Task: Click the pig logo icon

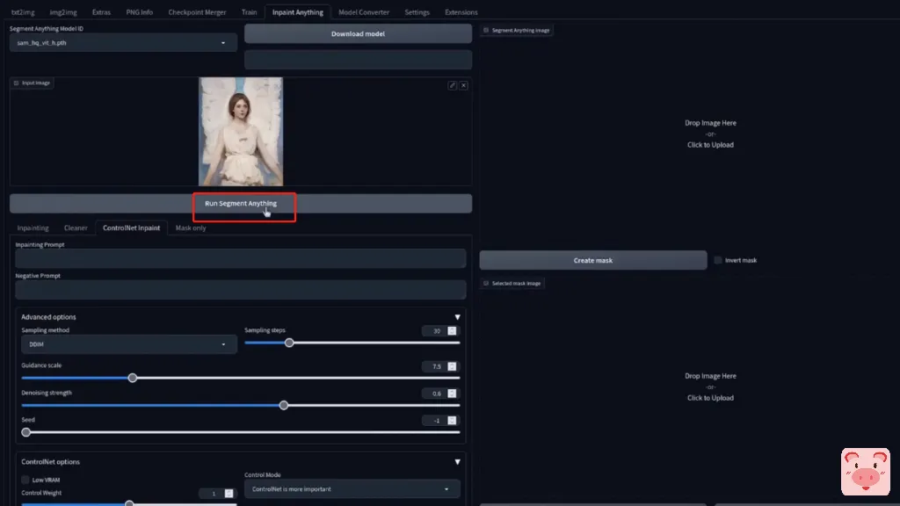Action: point(865,473)
